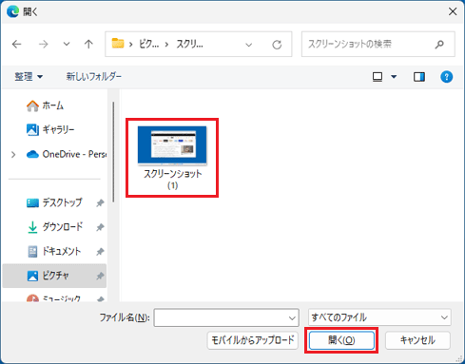Open the recent locations chevron
The width and height of the screenshot is (465, 364).
[67, 44]
